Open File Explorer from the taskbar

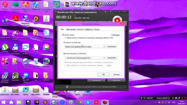(19, 102)
